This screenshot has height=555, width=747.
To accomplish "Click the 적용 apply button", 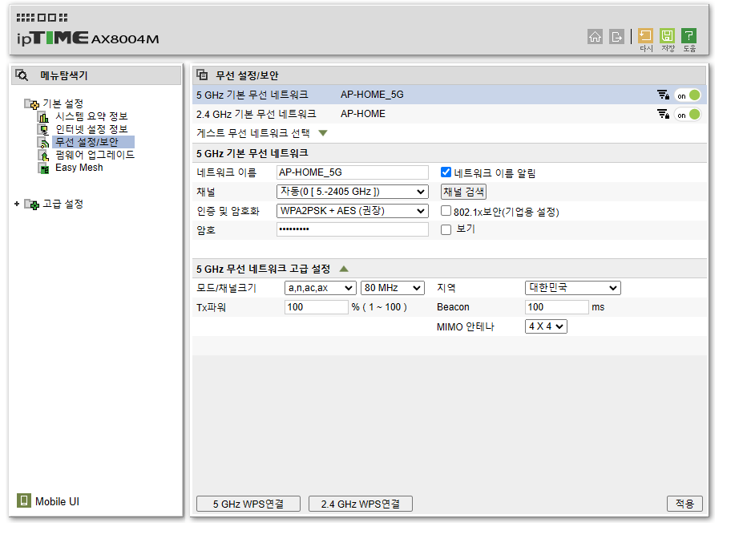I will [x=684, y=504].
